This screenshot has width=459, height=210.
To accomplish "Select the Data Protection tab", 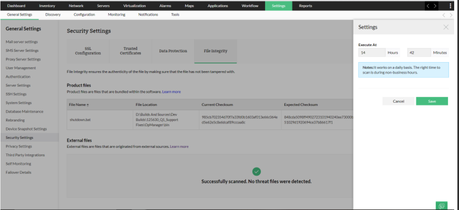I will point(173,51).
